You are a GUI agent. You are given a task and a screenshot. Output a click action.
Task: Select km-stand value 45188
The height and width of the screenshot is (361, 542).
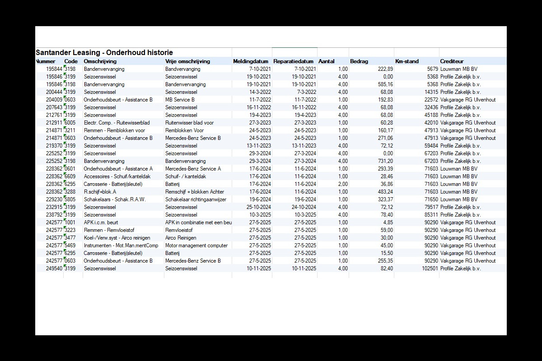point(431,115)
